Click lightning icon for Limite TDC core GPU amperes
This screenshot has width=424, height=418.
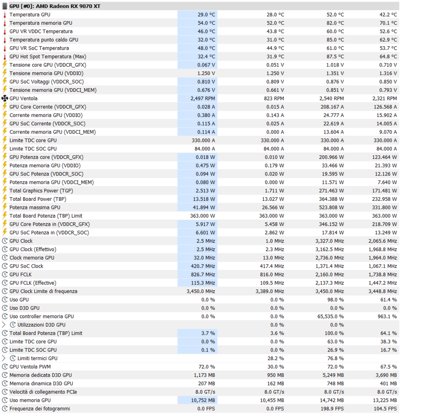point(5,140)
